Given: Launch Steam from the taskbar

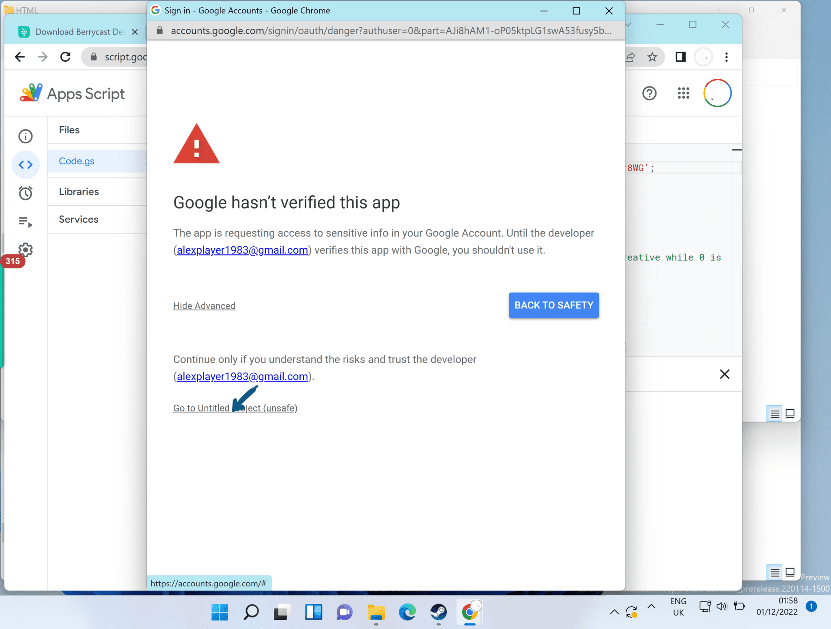Looking at the screenshot, I should 438,612.
